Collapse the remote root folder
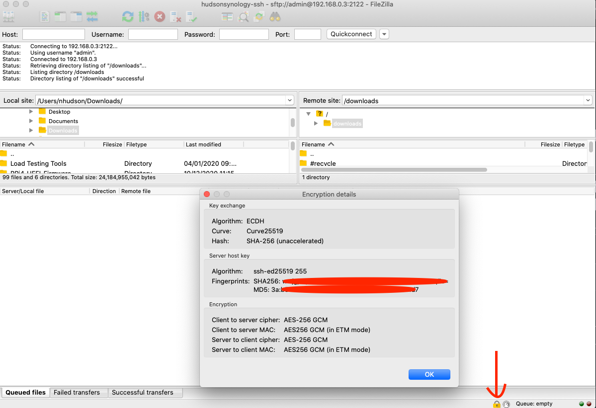 [309, 114]
